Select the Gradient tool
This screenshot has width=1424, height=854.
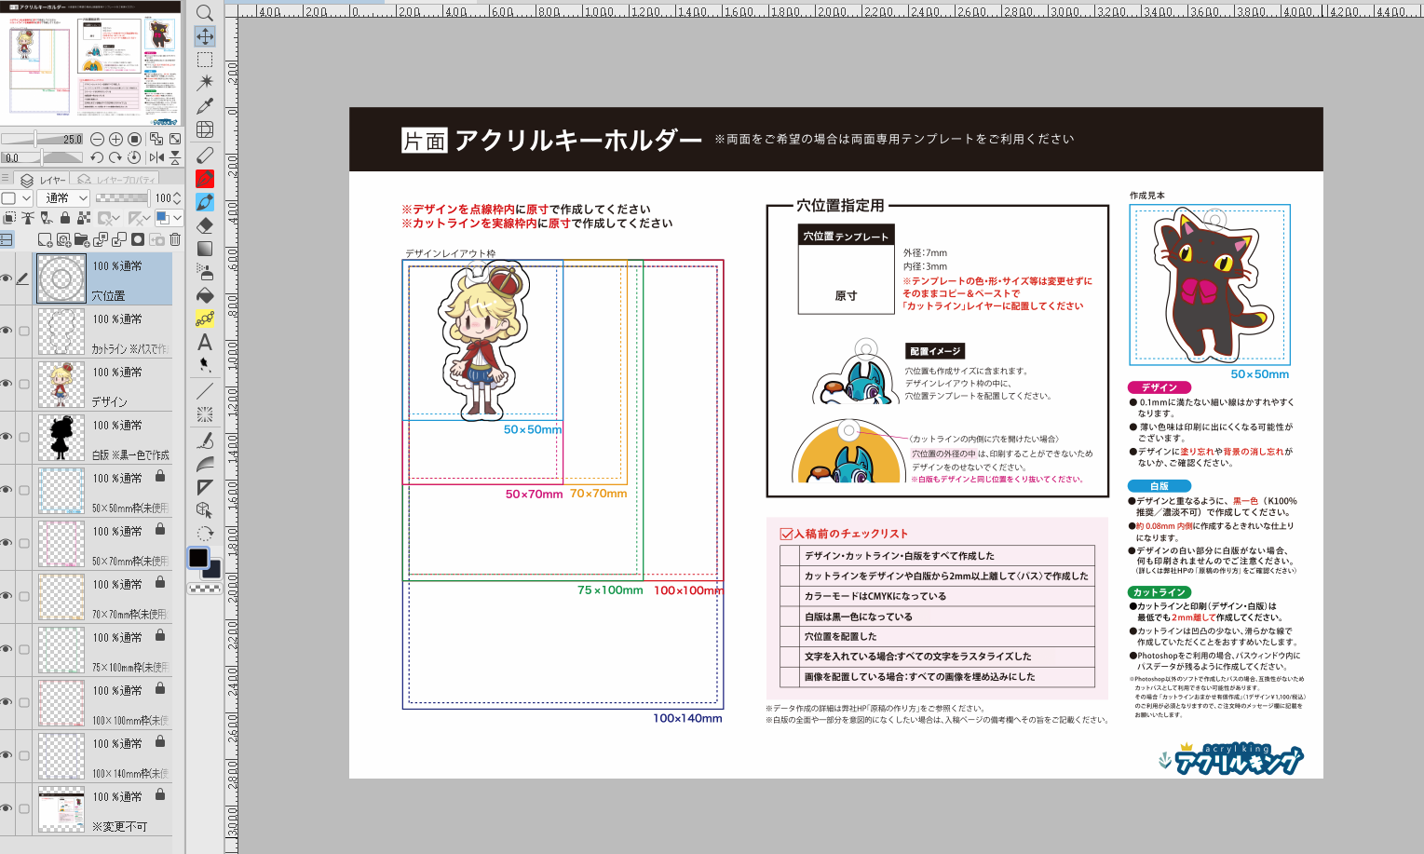205,249
